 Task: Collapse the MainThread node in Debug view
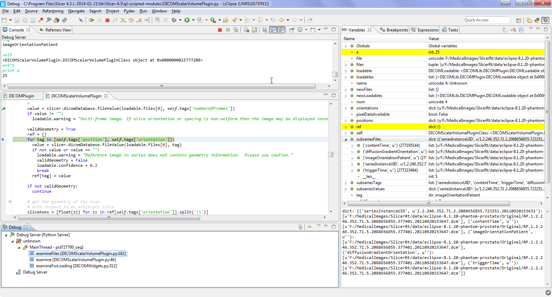[19, 247]
